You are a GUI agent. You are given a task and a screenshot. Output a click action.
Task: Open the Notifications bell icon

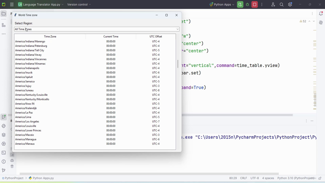(x=321, y=14)
